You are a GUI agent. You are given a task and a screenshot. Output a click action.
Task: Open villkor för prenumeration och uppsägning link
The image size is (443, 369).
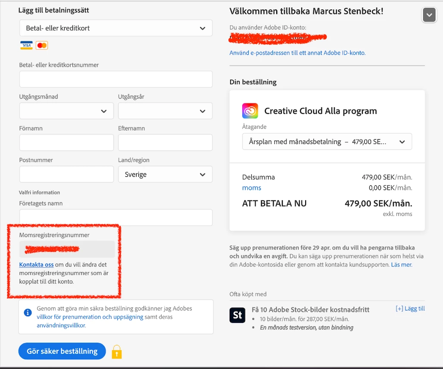click(x=90, y=317)
